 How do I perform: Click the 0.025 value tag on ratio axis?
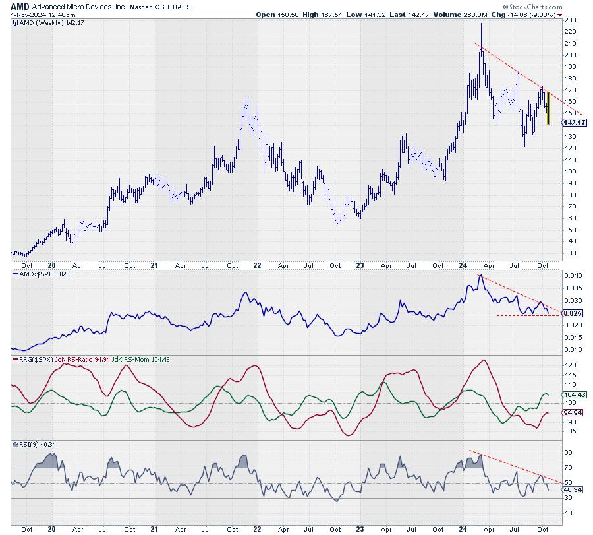pos(573,313)
